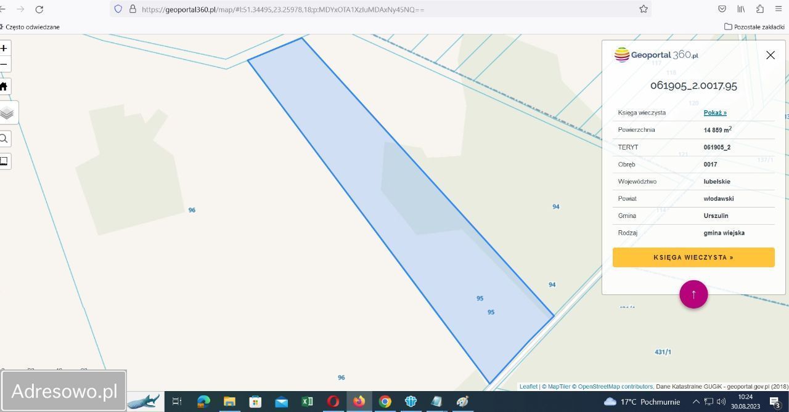Viewport: 789px width, 412px height.
Task: Click the KSIĘGA WIECZYSTA yellow button
Action: pos(693,257)
